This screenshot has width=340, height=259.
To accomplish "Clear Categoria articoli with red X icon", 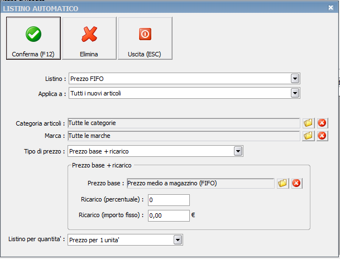I will [322, 123].
